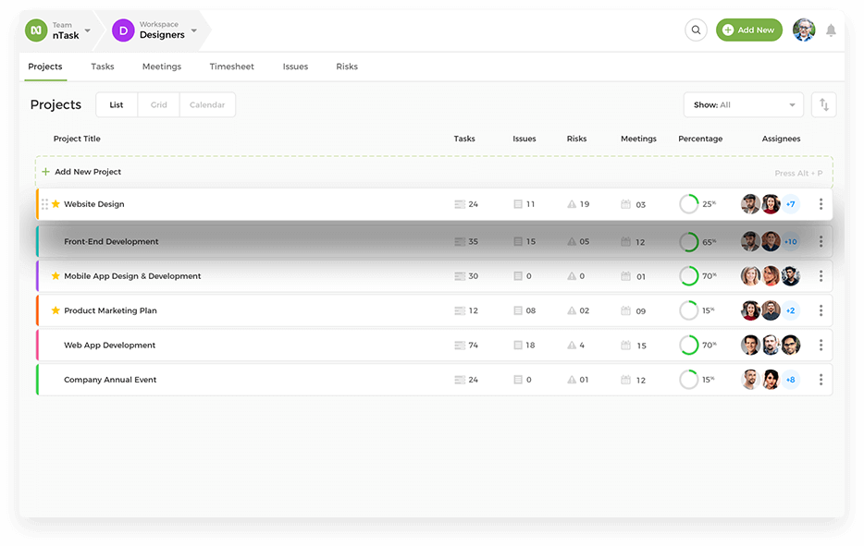Expand the Team nTask dropdown
The width and height of the screenshot is (864, 546).
(x=88, y=30)
